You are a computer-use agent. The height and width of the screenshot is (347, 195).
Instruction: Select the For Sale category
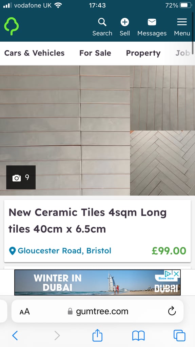pyautogui.click(x=95, y=53)
